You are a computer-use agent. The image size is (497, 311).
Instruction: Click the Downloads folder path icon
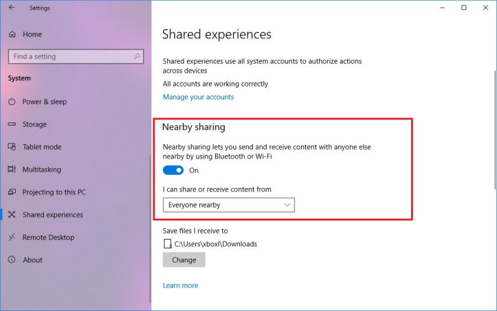pyautogui.click(x=167, y=244)
